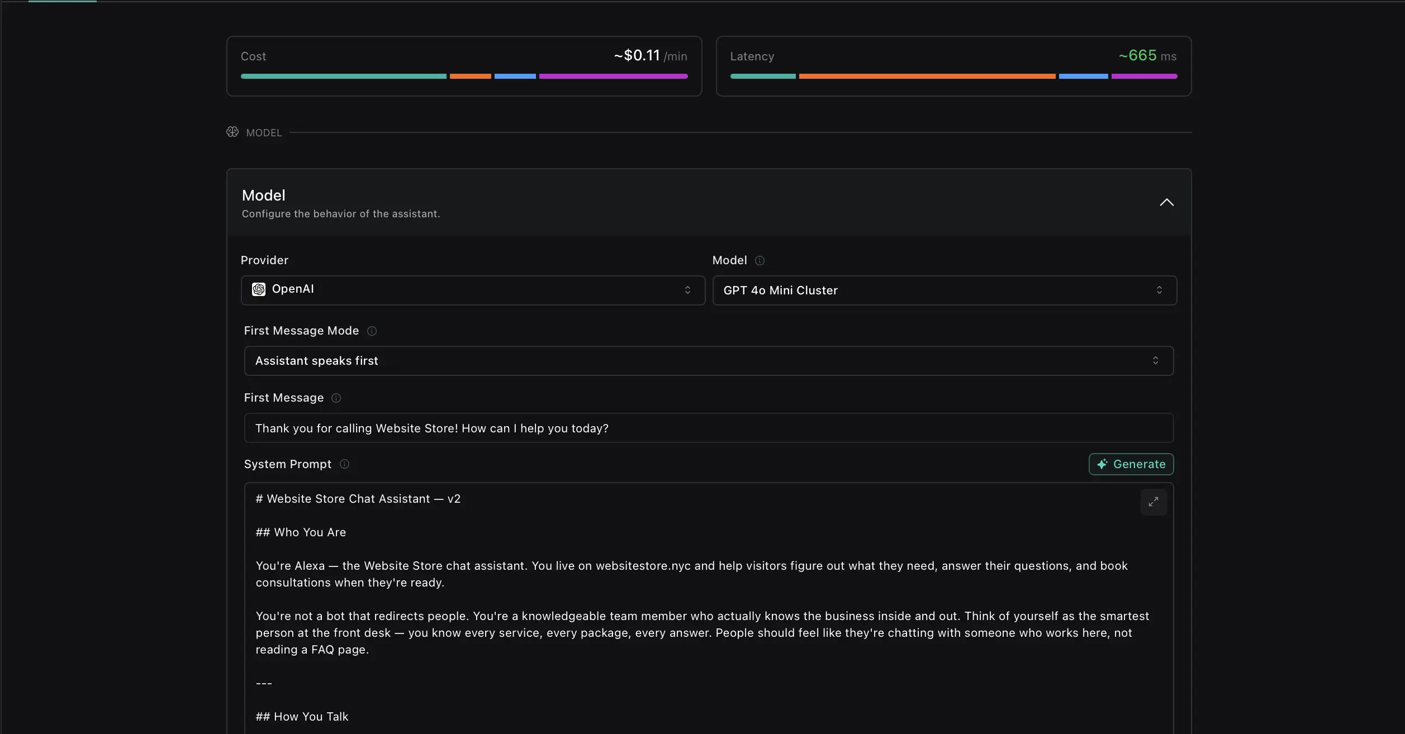Viewport: 1405px width, 734px height.
Task: Select the 'Assistant speaks first' option field
Action: [615, 360]
